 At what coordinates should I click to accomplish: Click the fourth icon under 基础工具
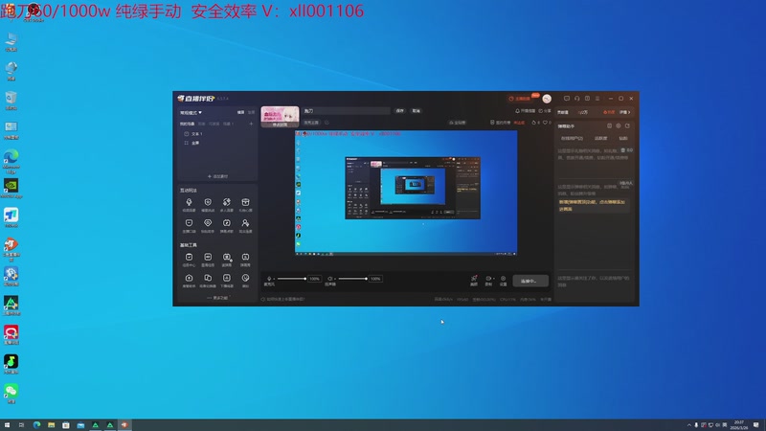245,257
